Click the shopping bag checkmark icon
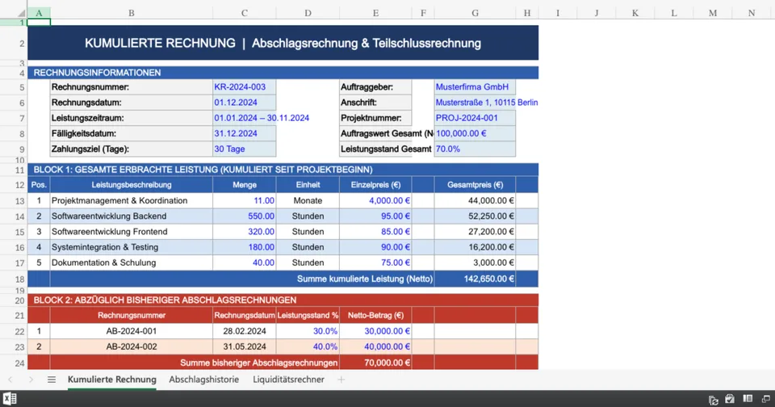The height and width of the screenshot is (407, 775). [x=730, y=399]
